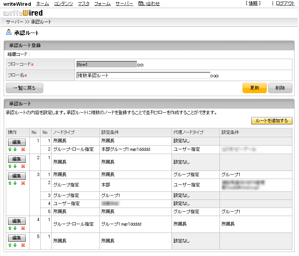299x256 pixels.
Task: Delete route 3 using red X icon
Action: pyautogui.click(x=23, y=183)
